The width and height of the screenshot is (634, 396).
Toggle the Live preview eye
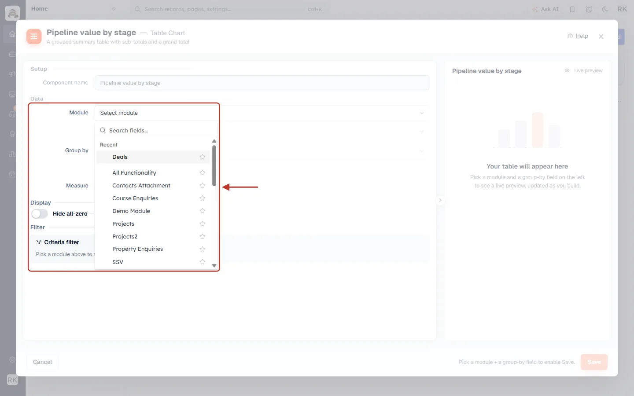[x=567, y=70]
